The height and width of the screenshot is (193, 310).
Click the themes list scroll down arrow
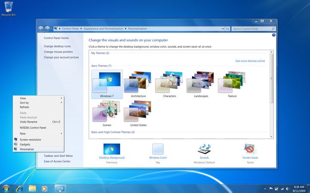pos(271,137)
